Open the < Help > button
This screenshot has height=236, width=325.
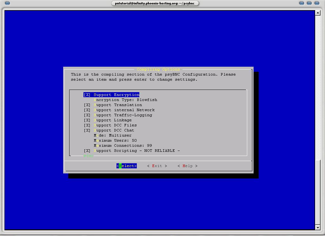point(188,166)
